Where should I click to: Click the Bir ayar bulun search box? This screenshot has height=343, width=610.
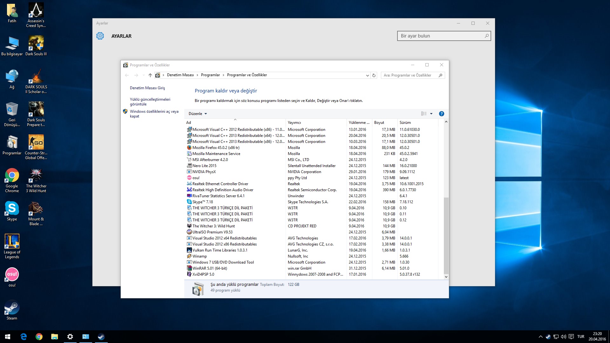coord(444,36)
